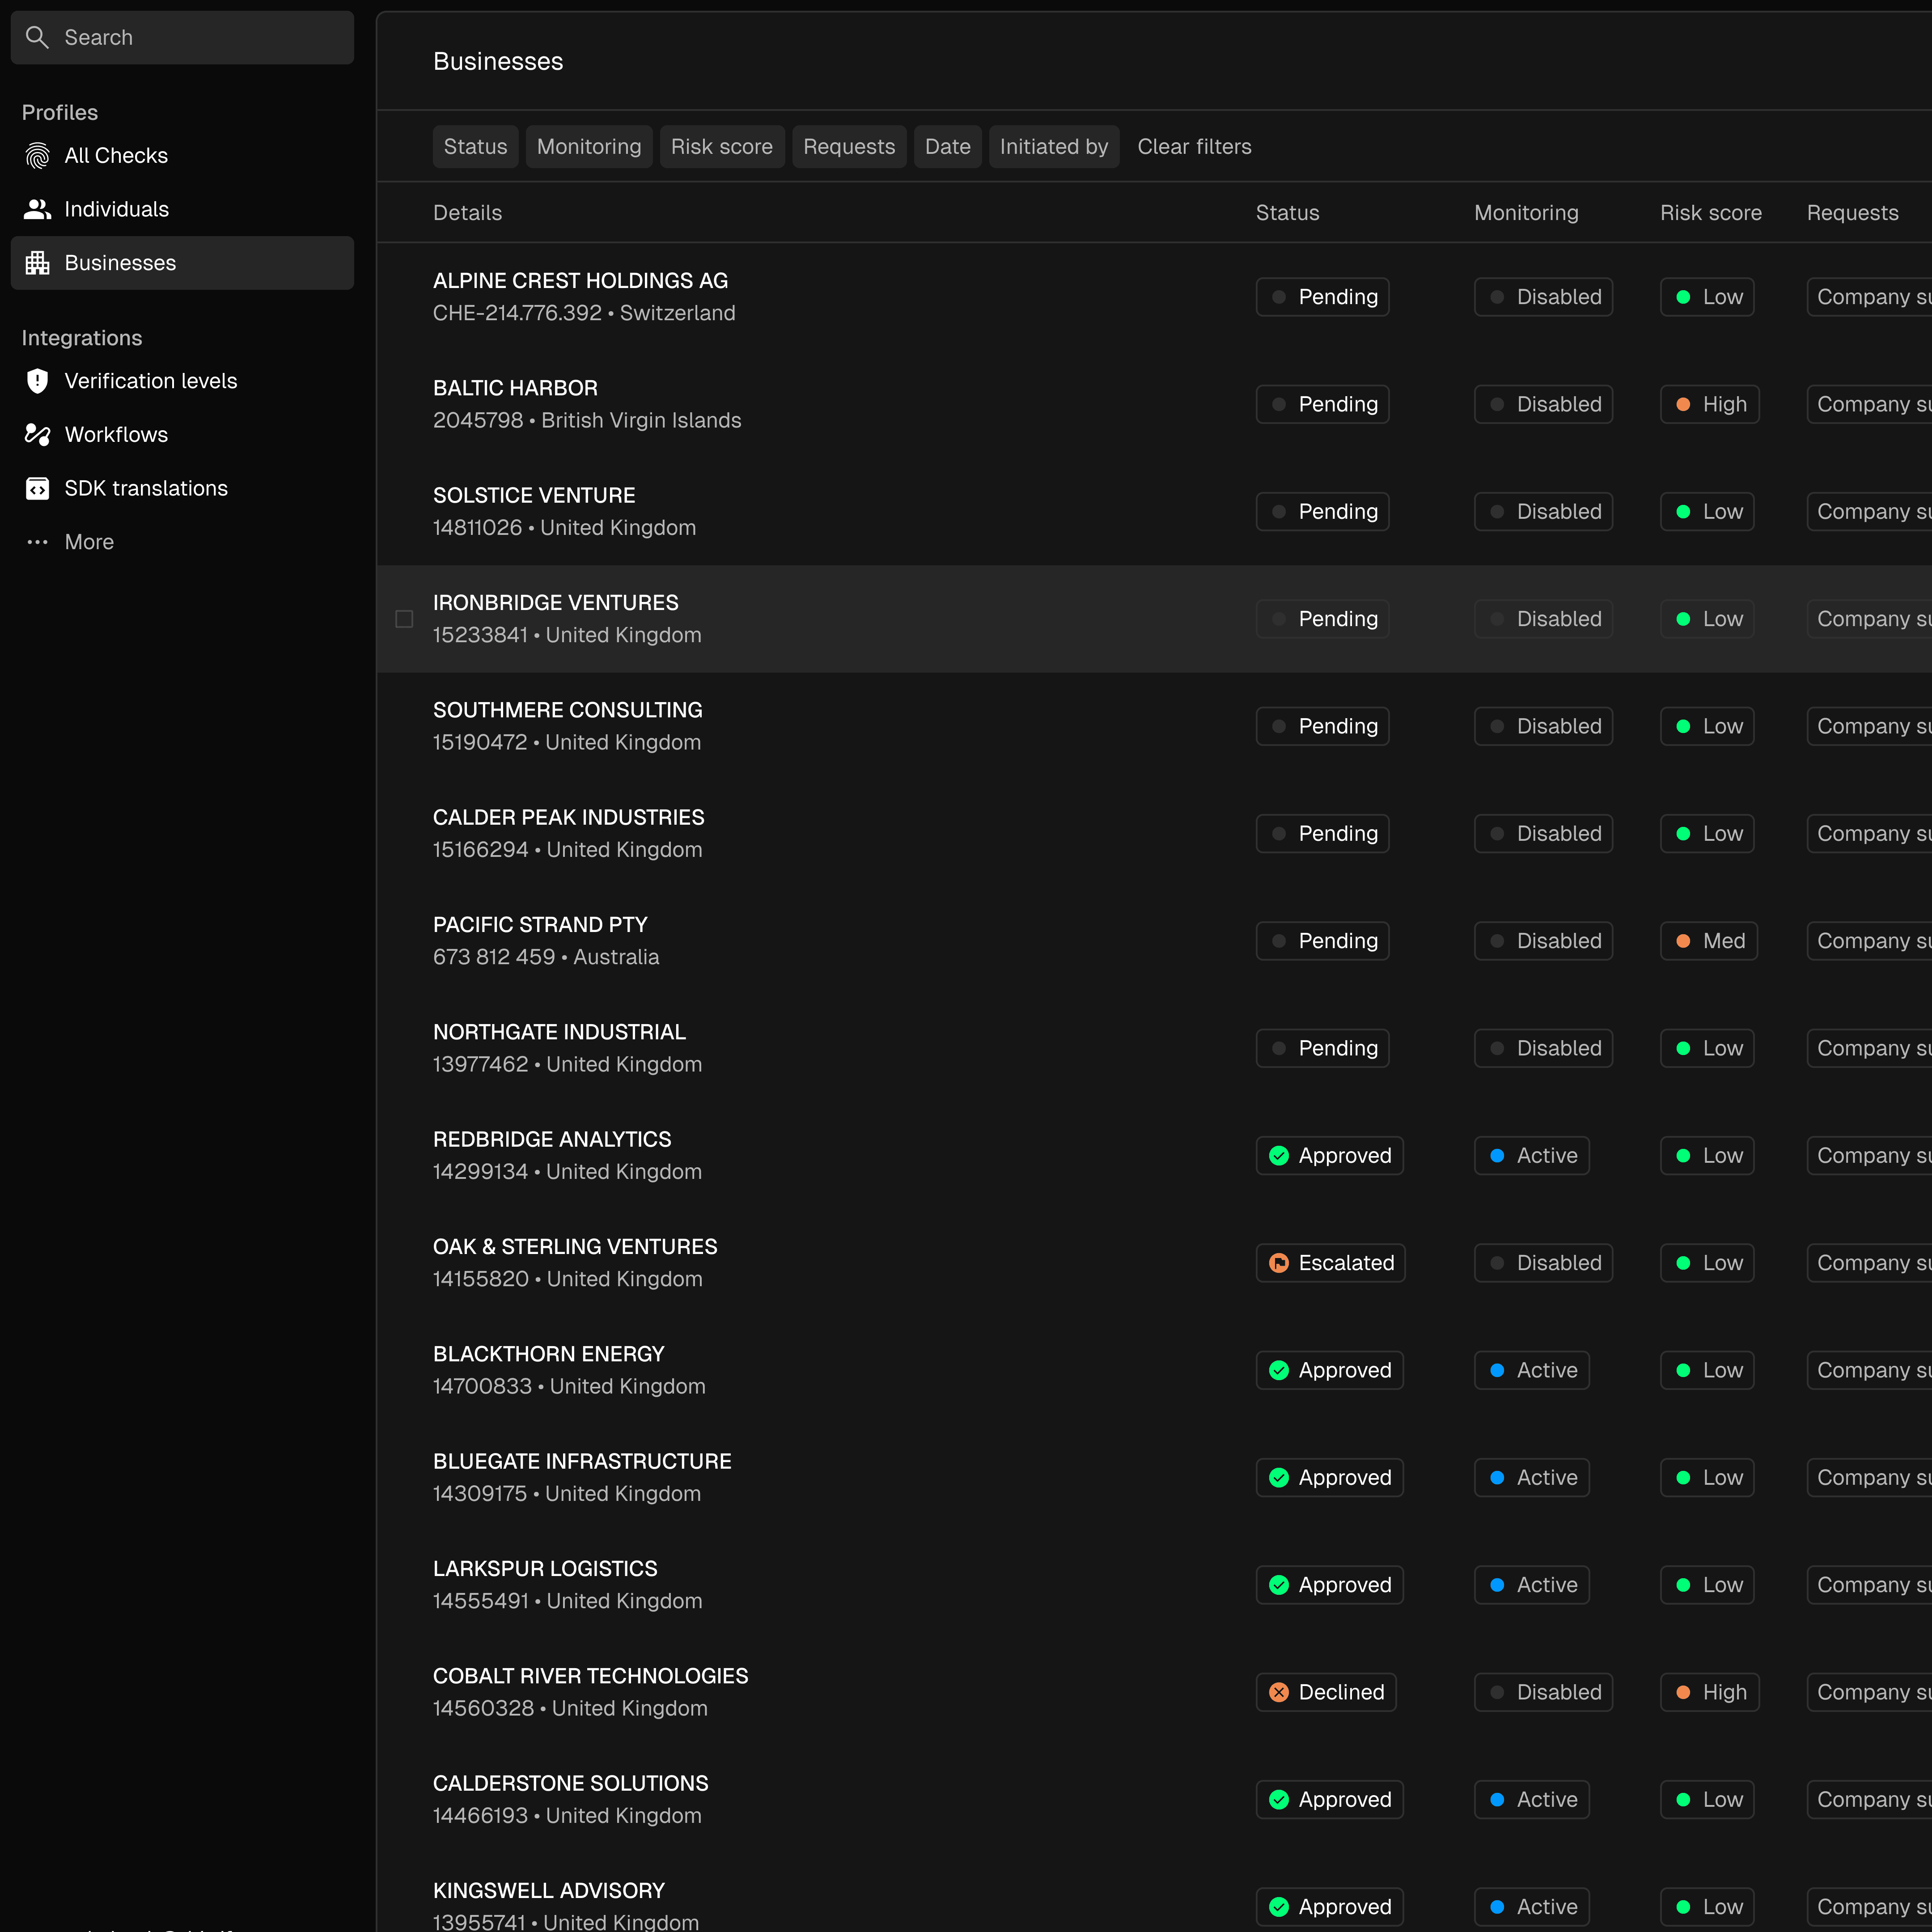Open BALTIC HARBOR business record
Screen dimensions: 1932x1932
click(515, 388)
